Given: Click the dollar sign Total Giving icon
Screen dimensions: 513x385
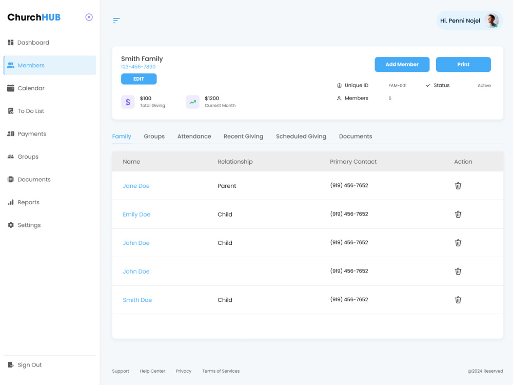Looking at the screenshot, I should pyautogui.click(x=128, y=102).
